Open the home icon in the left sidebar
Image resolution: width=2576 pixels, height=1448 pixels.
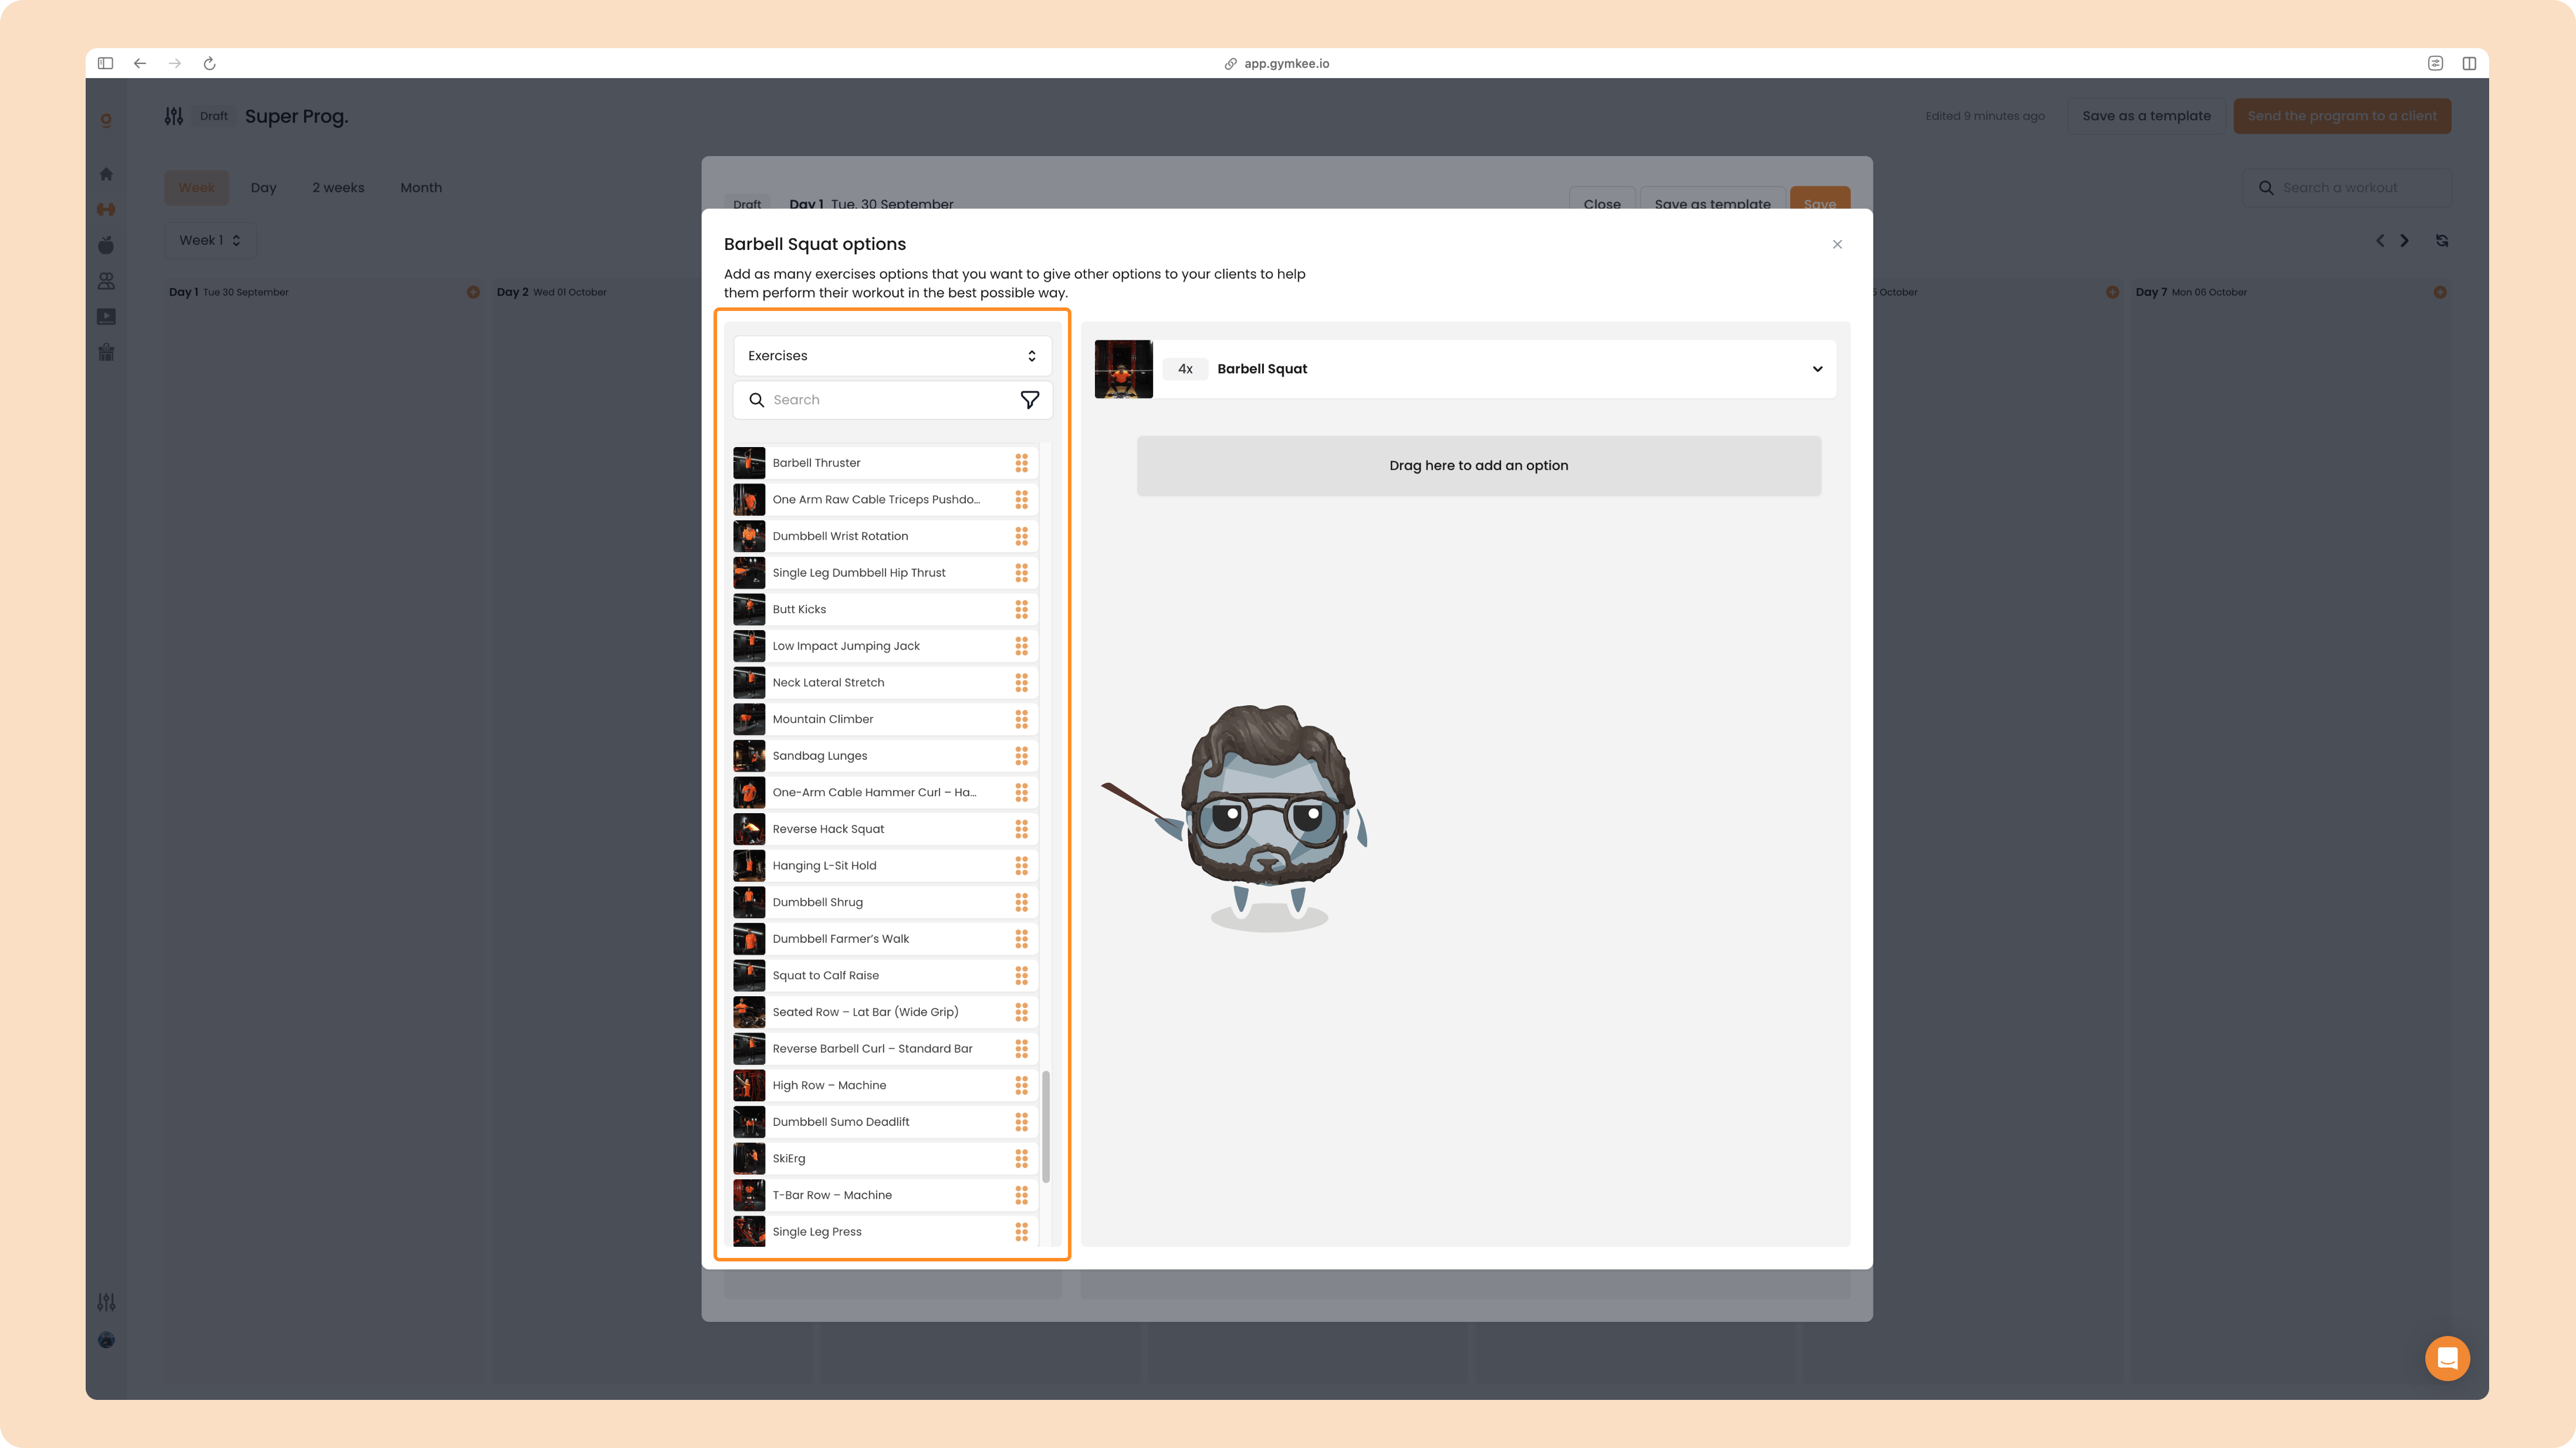coord(106,174)
